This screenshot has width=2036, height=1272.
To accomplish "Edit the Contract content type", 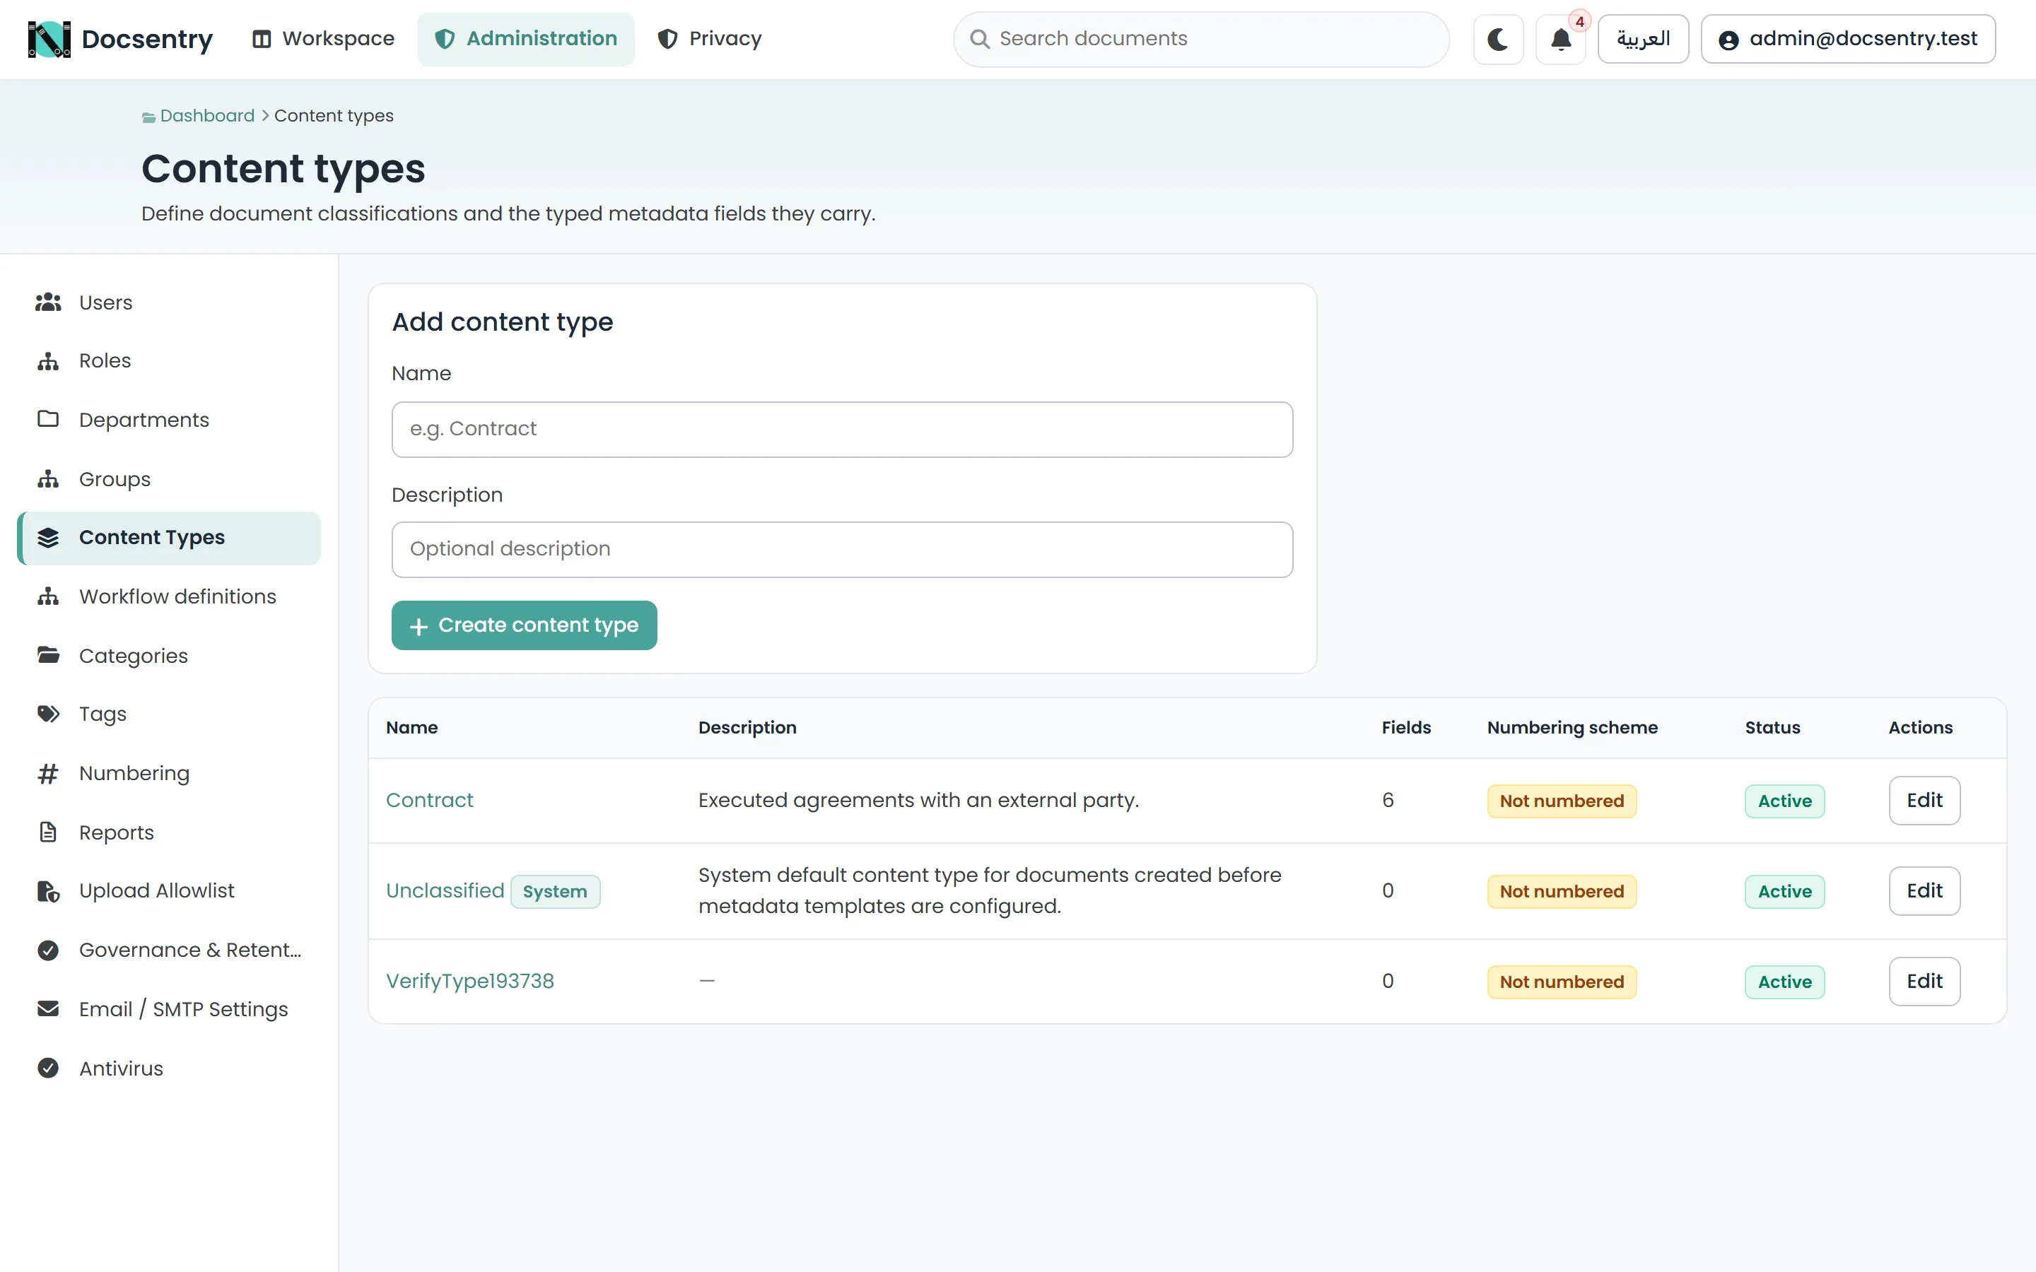I will (1924, 800).
